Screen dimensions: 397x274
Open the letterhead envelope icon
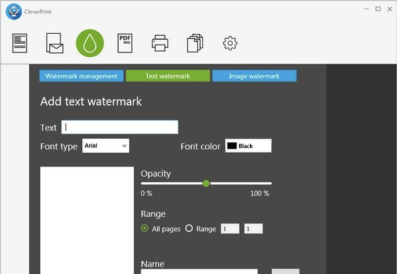coord(55,43)
